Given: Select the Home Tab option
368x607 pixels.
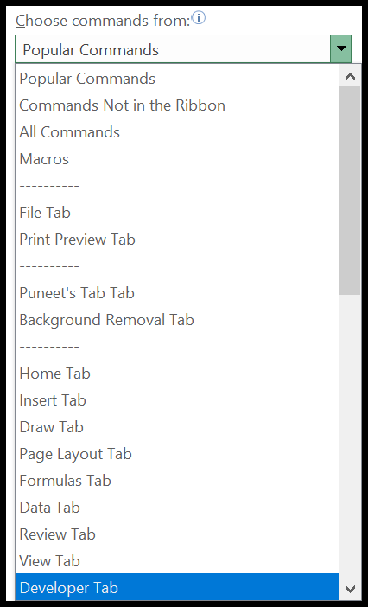Looking at the screenshot, I should pos(177,374).
